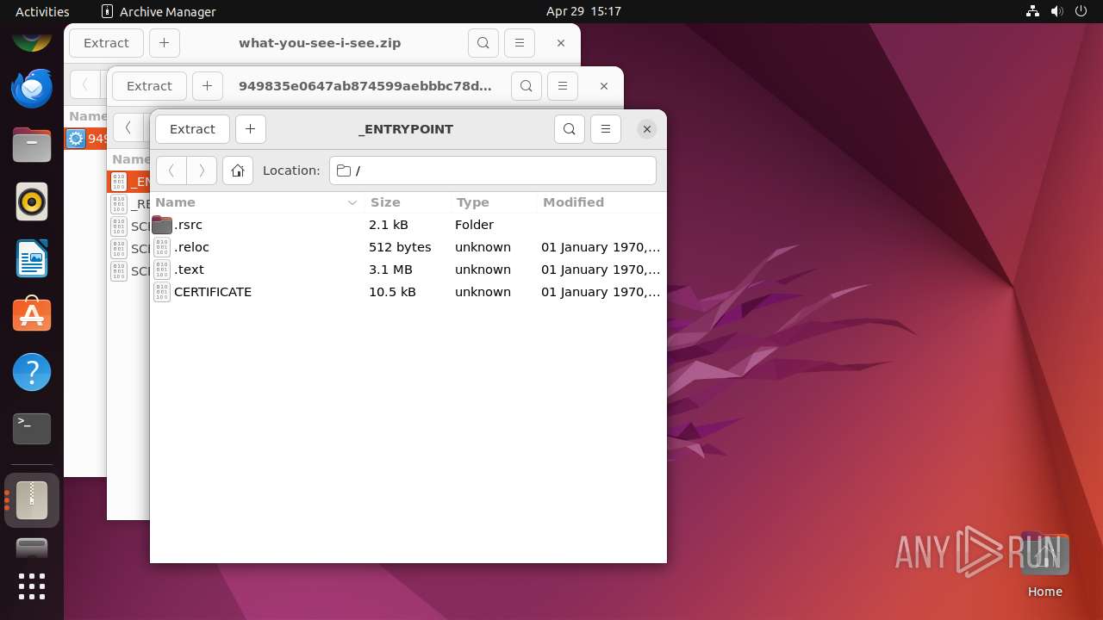Open menu in the 949835e0647 archive window
The height and width of the screenshot is (620, 1103).
click(x=562, y=86)
